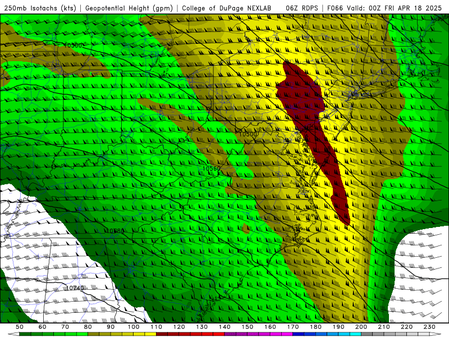Click the 10680 height contour label
This screenshot has height=337, width=449.
116,231
